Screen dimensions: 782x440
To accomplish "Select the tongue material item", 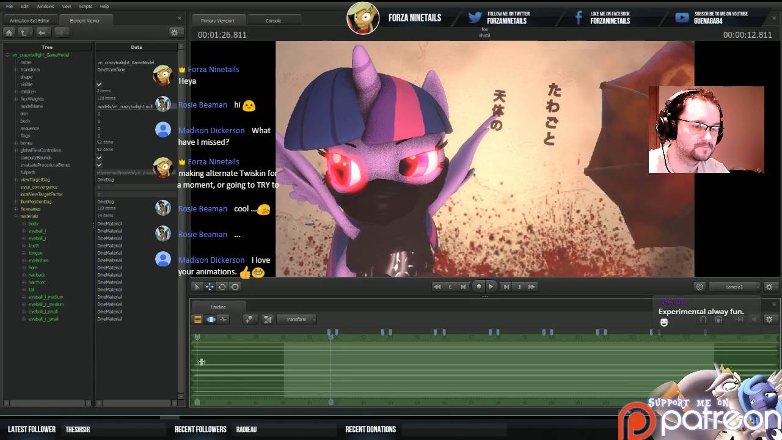I will point(35,253).
